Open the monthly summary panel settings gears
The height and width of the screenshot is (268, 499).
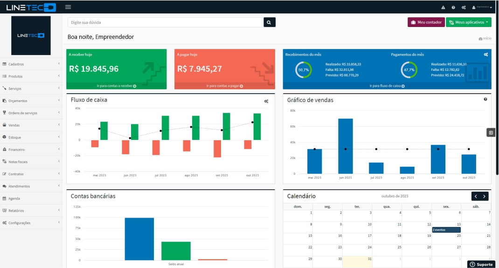click(x=485, y=55)
